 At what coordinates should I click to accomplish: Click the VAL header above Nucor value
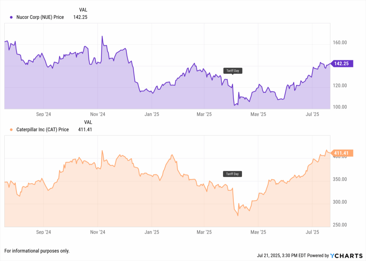pyautogui.click(x=83, y=10)
